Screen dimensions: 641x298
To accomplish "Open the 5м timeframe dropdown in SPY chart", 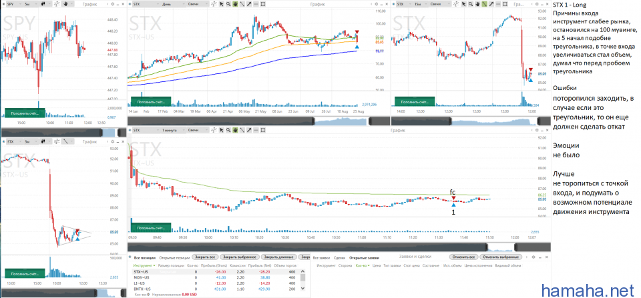I will pyautogui.click(x=30, y=4).
